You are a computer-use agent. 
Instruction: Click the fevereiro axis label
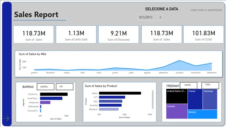(x=50, y=73)
